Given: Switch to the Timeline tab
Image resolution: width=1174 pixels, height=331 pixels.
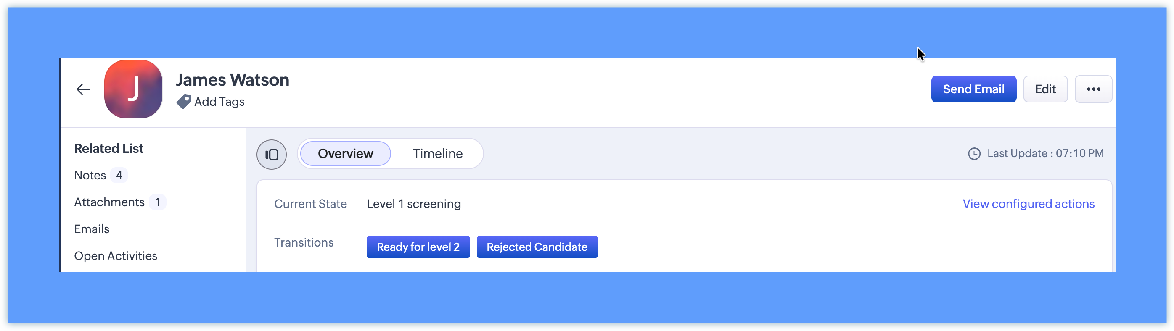Looking at the screenshot, I should 437,154.
